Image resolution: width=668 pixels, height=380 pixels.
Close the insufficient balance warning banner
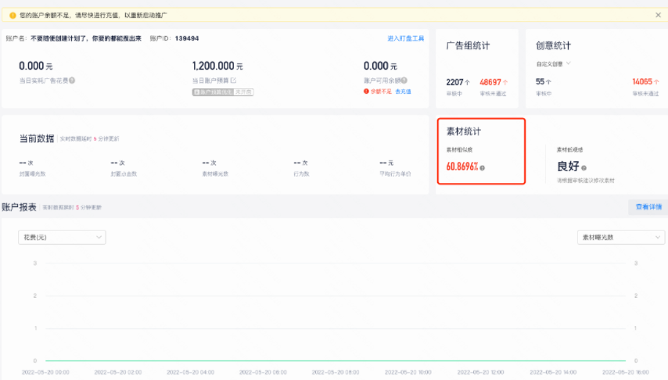pos(657,15)
